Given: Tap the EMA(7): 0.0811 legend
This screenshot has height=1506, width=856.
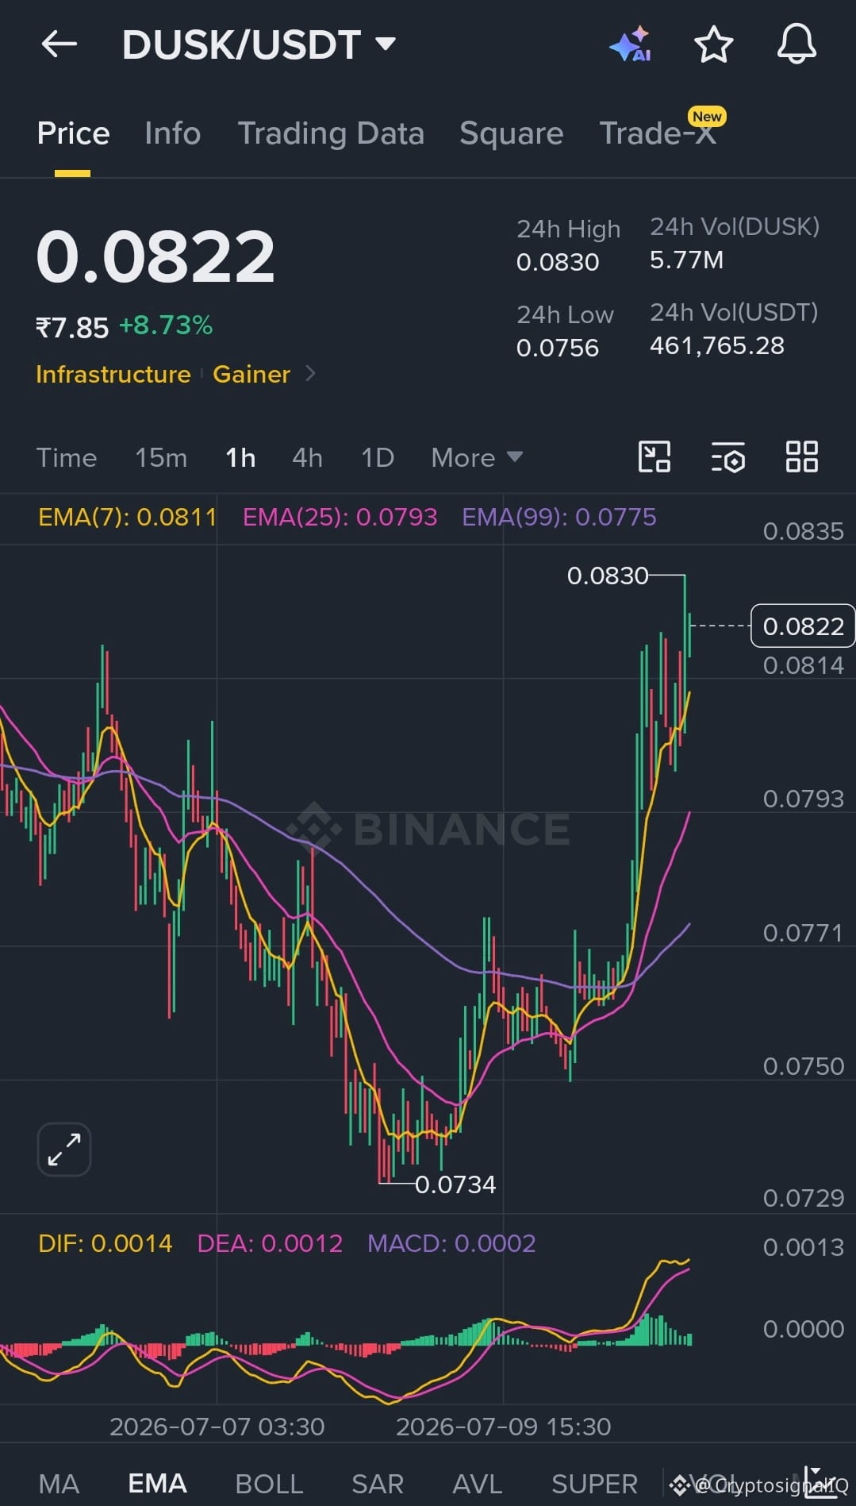Looking at the screenshot, I should pyautogui.click(x=128, y=517).
